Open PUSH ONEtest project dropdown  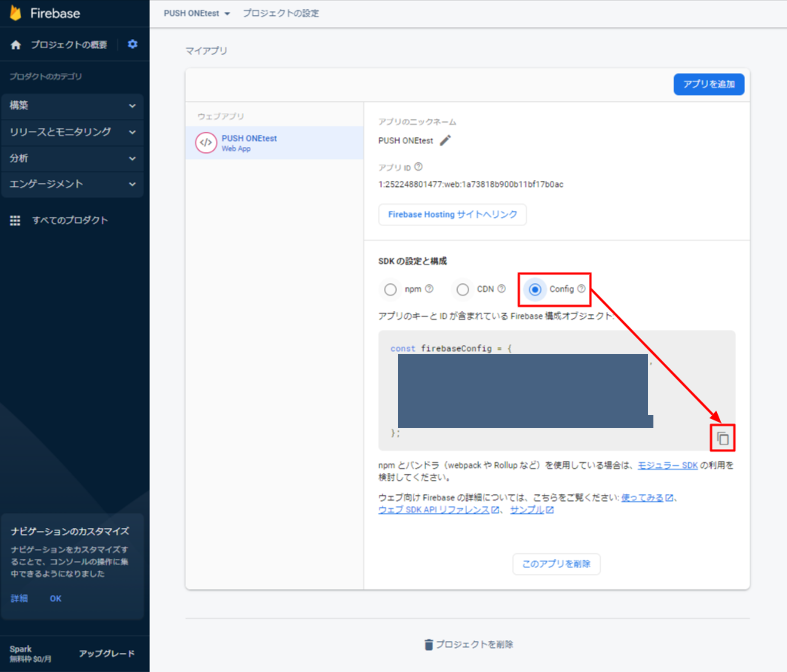pos(197,13)
